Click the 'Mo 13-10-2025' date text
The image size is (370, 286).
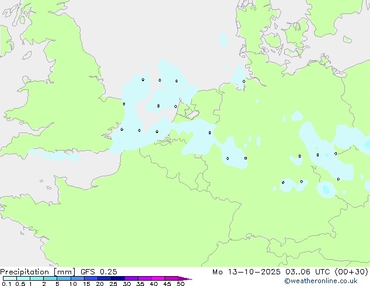(x=246, y=272)
